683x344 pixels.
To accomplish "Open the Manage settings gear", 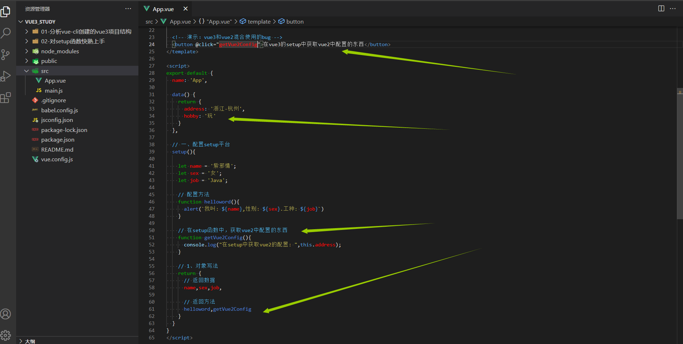I will click(6, 335).
